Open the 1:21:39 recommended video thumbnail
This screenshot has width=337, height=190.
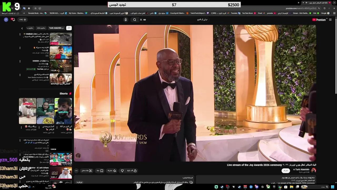click(61, 66)
